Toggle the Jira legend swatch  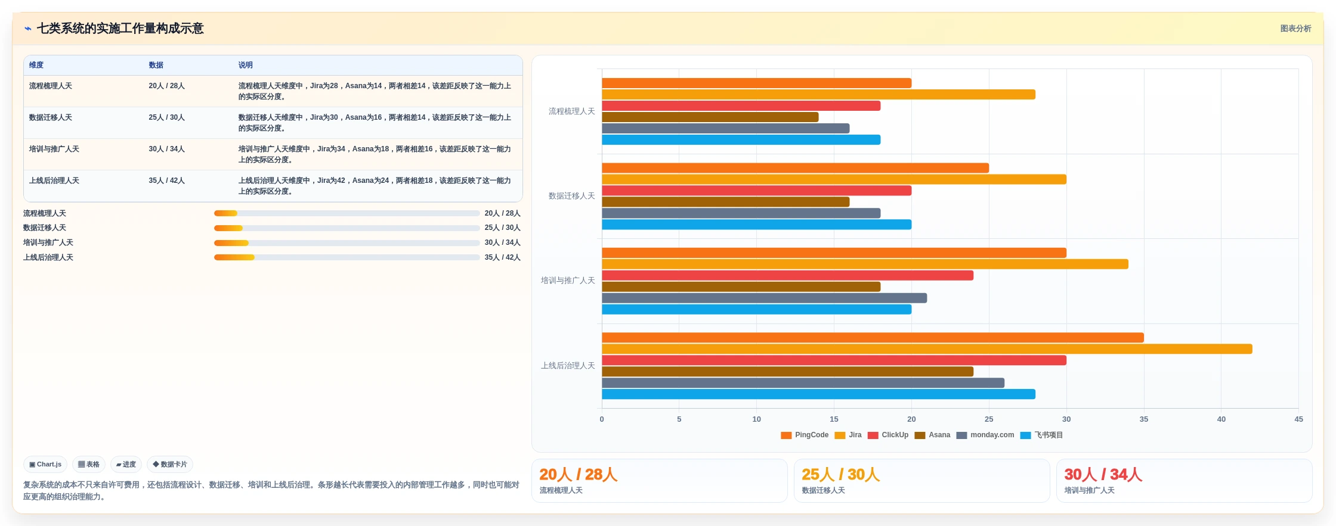(x=840, y=435)
